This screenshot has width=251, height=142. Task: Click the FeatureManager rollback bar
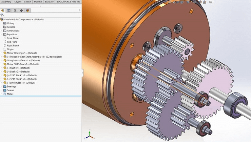[41, 96]
